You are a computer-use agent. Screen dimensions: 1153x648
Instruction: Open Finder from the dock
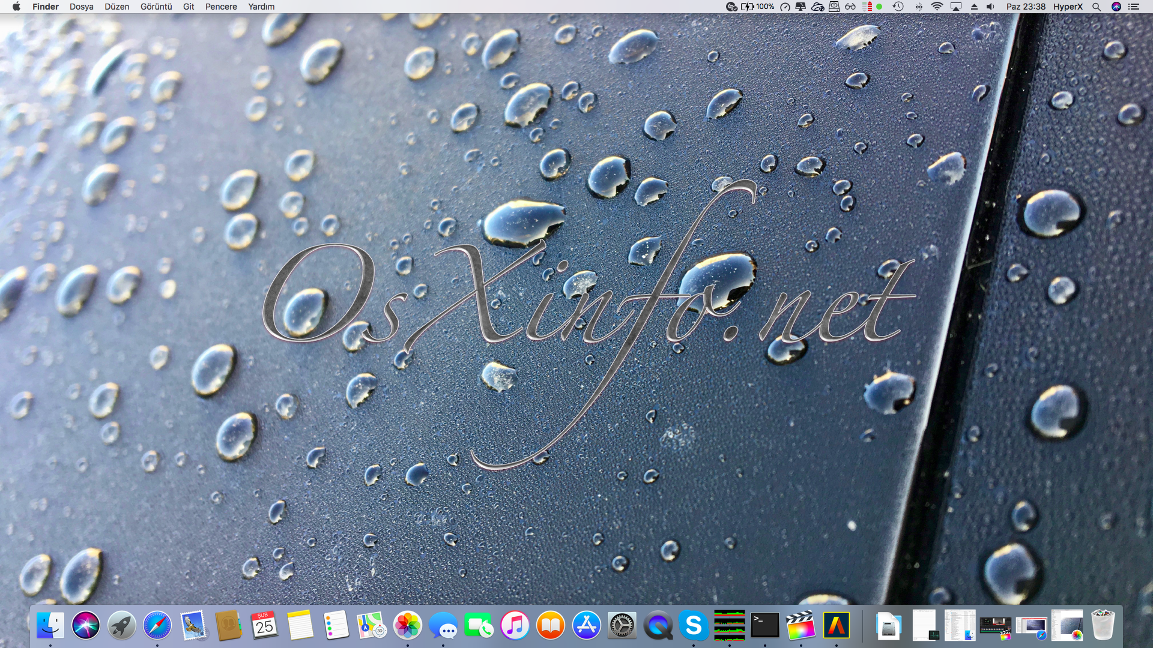pos(50,626)
